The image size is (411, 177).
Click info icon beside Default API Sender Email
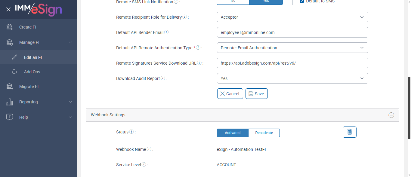(x=166, y=32)
